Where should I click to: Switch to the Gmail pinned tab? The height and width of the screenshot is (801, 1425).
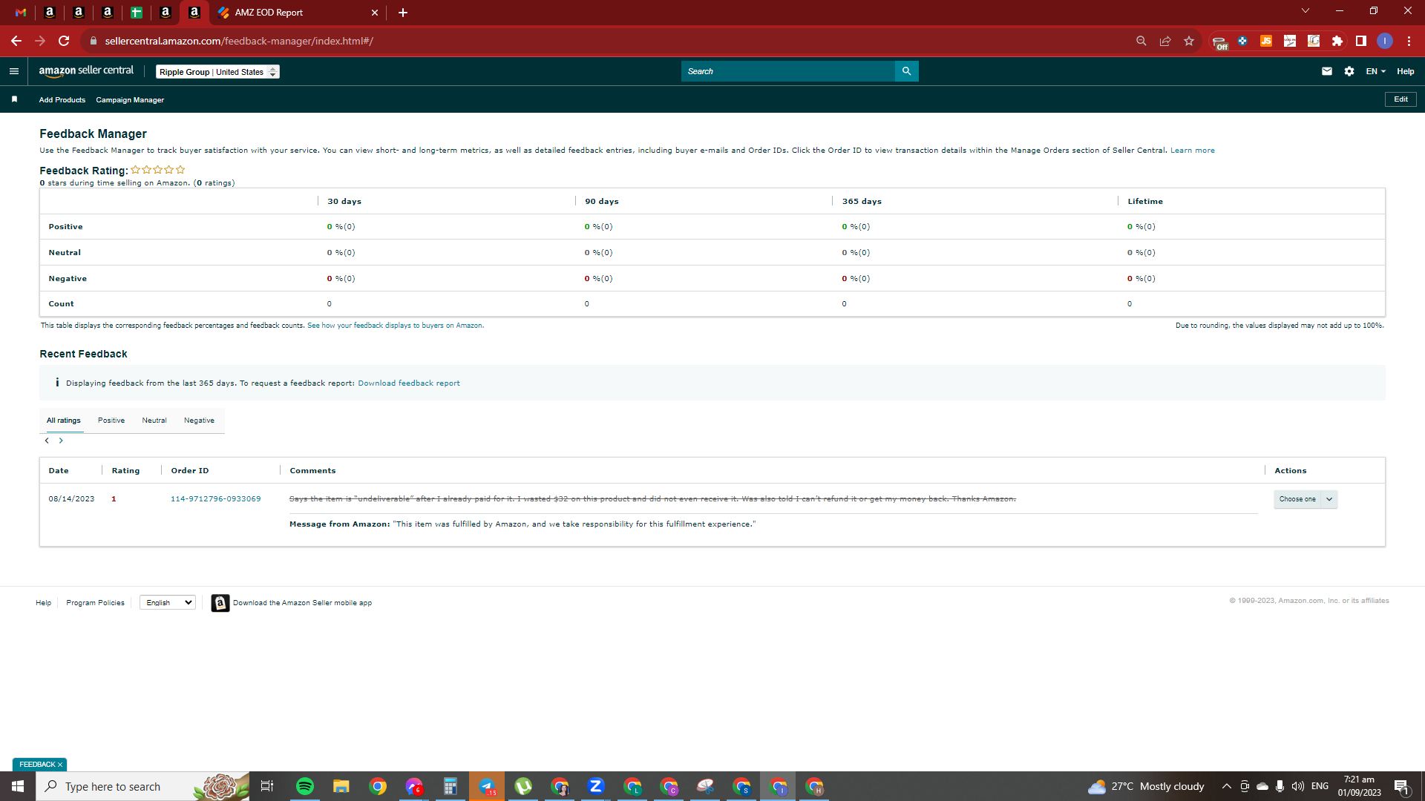21,13
